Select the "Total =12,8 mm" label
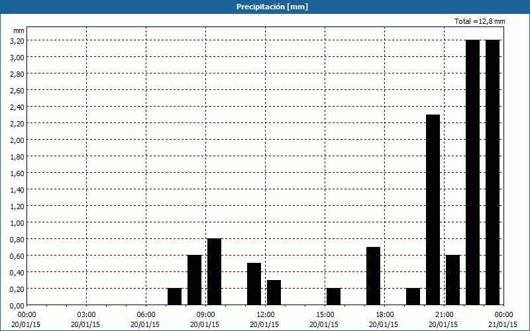 pyautogui.click(x=480, y=21)
